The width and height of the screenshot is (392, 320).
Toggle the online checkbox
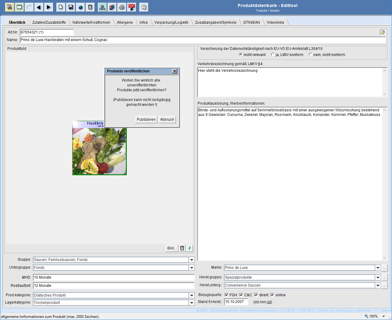[272, 295]
